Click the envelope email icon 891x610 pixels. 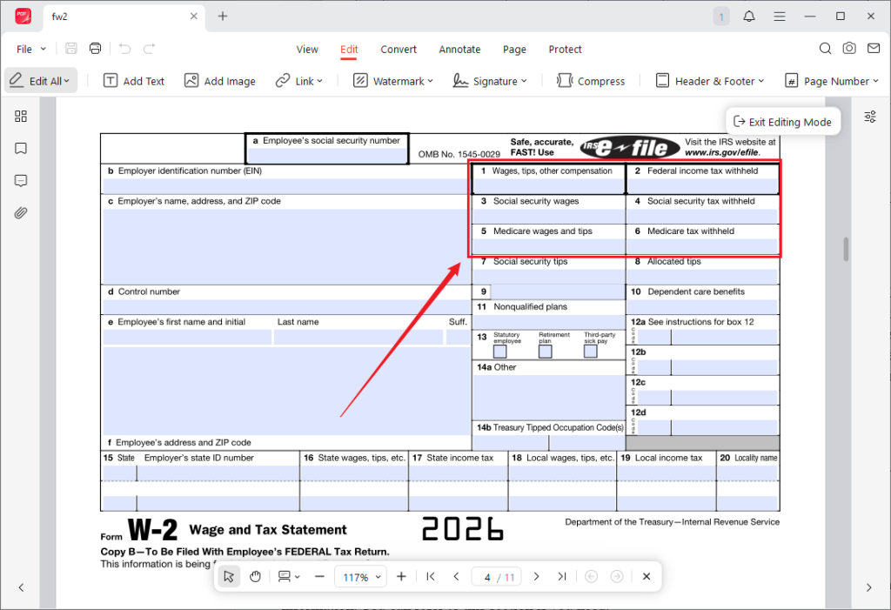[874, 49]
